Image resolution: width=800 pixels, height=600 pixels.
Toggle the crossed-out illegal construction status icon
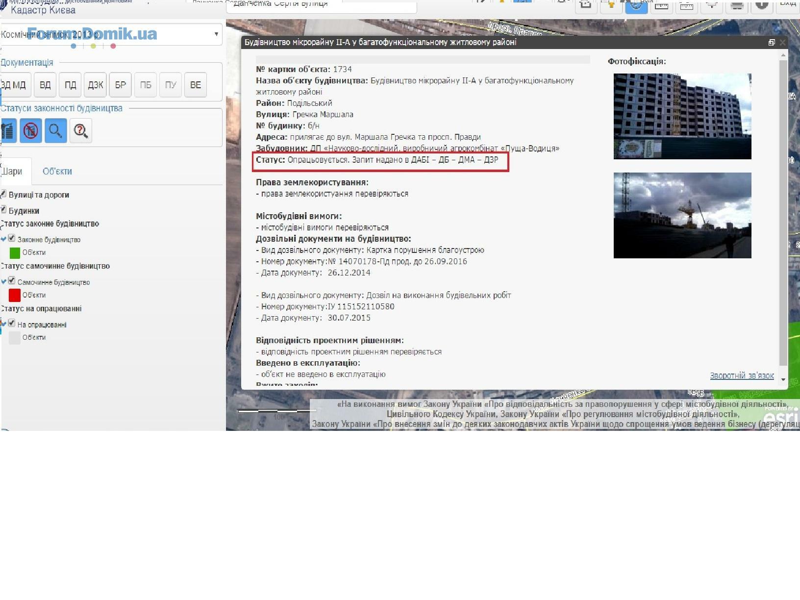(x=30, y=131)
